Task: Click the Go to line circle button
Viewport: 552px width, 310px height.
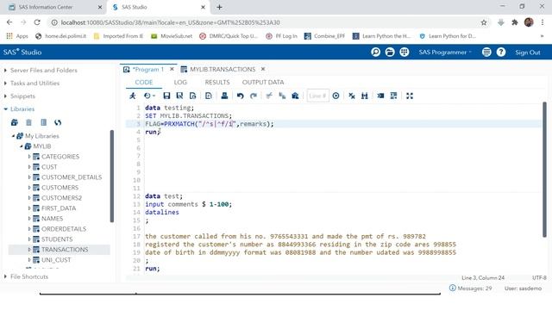Action: tap(336, 96)
